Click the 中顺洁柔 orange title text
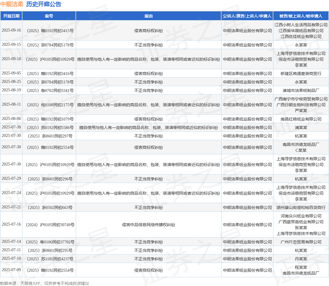 [x=12, y=4]
